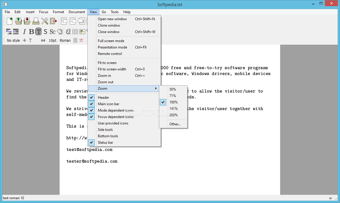
Task: Insert mathematics with the xi formula icon
Action: (x=68, y=32)
